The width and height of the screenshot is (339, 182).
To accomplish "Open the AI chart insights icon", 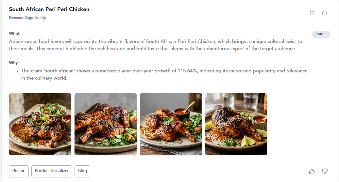I will 312,13.
